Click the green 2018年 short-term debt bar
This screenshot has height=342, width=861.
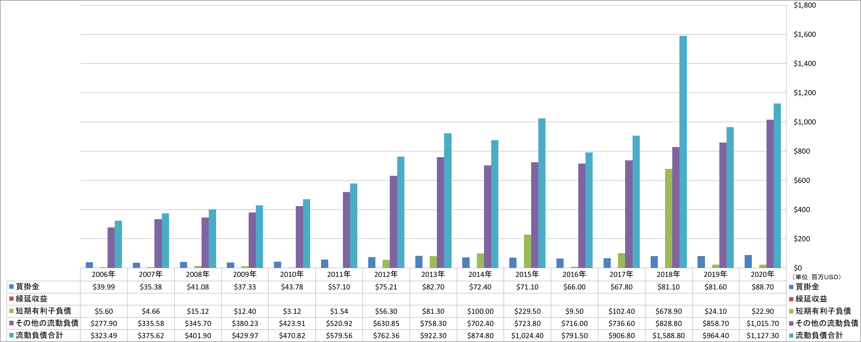(x=669, y=218)
